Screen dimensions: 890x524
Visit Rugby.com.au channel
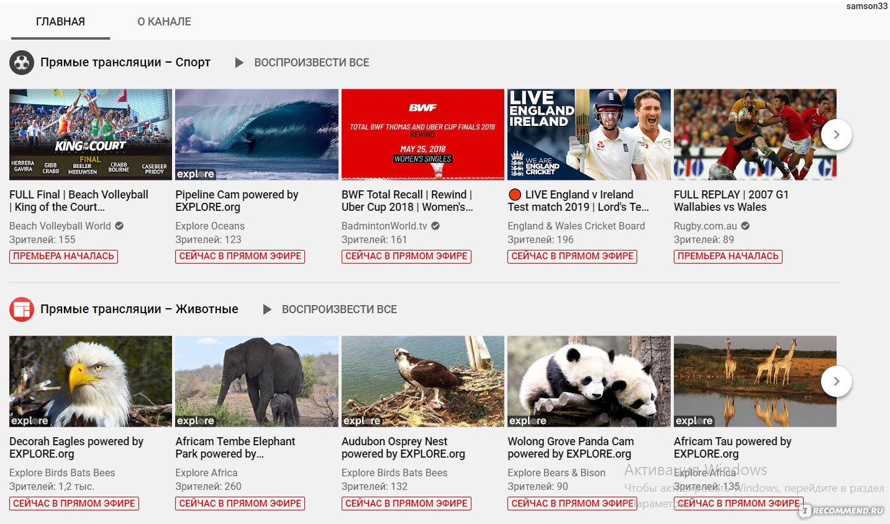coord(706,226)
